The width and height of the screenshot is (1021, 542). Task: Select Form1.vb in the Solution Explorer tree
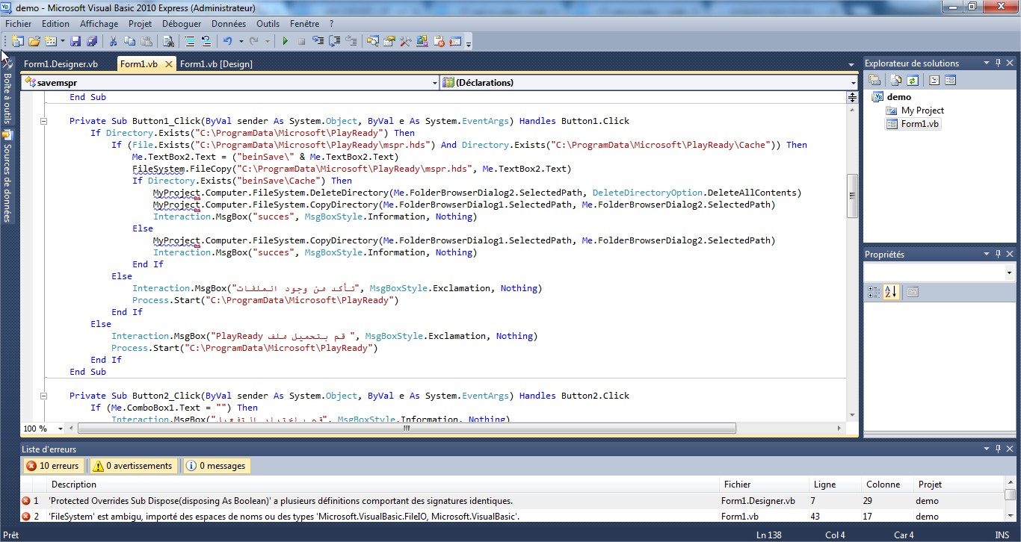(x=919, y=124)
